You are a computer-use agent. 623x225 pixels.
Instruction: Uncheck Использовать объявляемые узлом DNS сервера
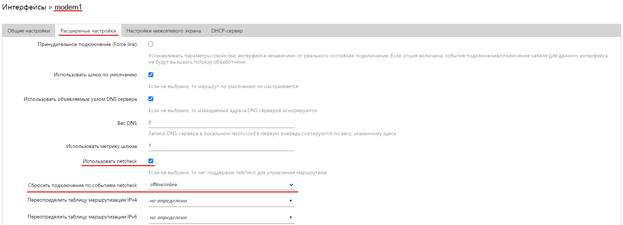pos(150,99)
